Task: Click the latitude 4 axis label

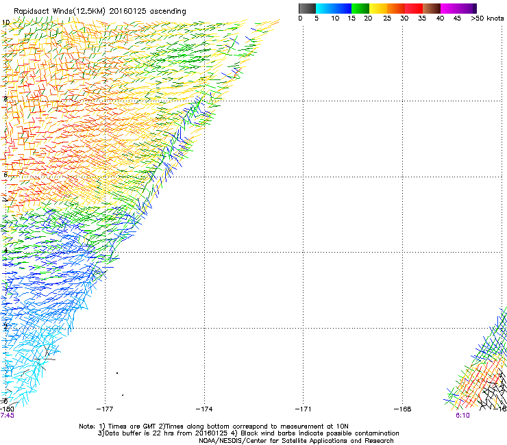Action: click(5, 251)
